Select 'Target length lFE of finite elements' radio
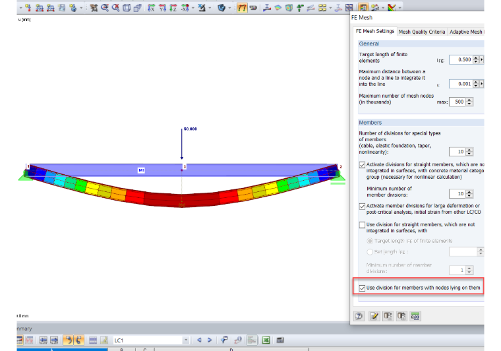 370,241
